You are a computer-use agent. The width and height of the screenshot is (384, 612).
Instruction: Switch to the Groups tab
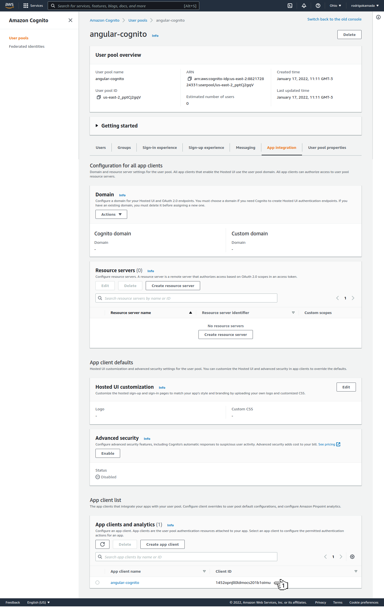tap(124, 147)
